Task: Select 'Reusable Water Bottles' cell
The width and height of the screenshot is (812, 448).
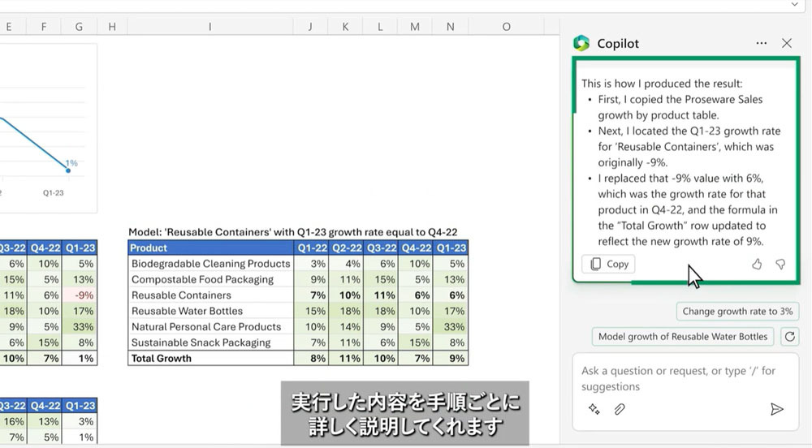Action: 210,311
